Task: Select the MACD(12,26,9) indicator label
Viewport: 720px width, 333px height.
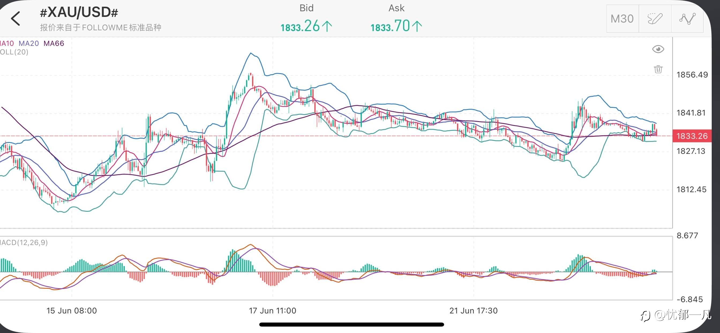Action: (24, 242)
